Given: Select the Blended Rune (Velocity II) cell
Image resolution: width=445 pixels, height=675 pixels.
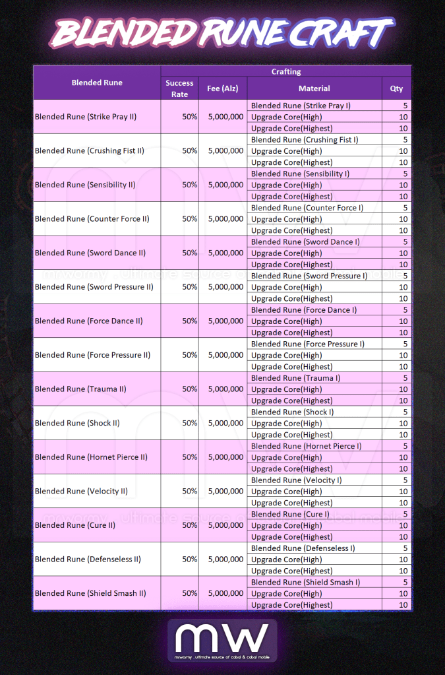Looking at the screenshot, I should tap(81, 492).
